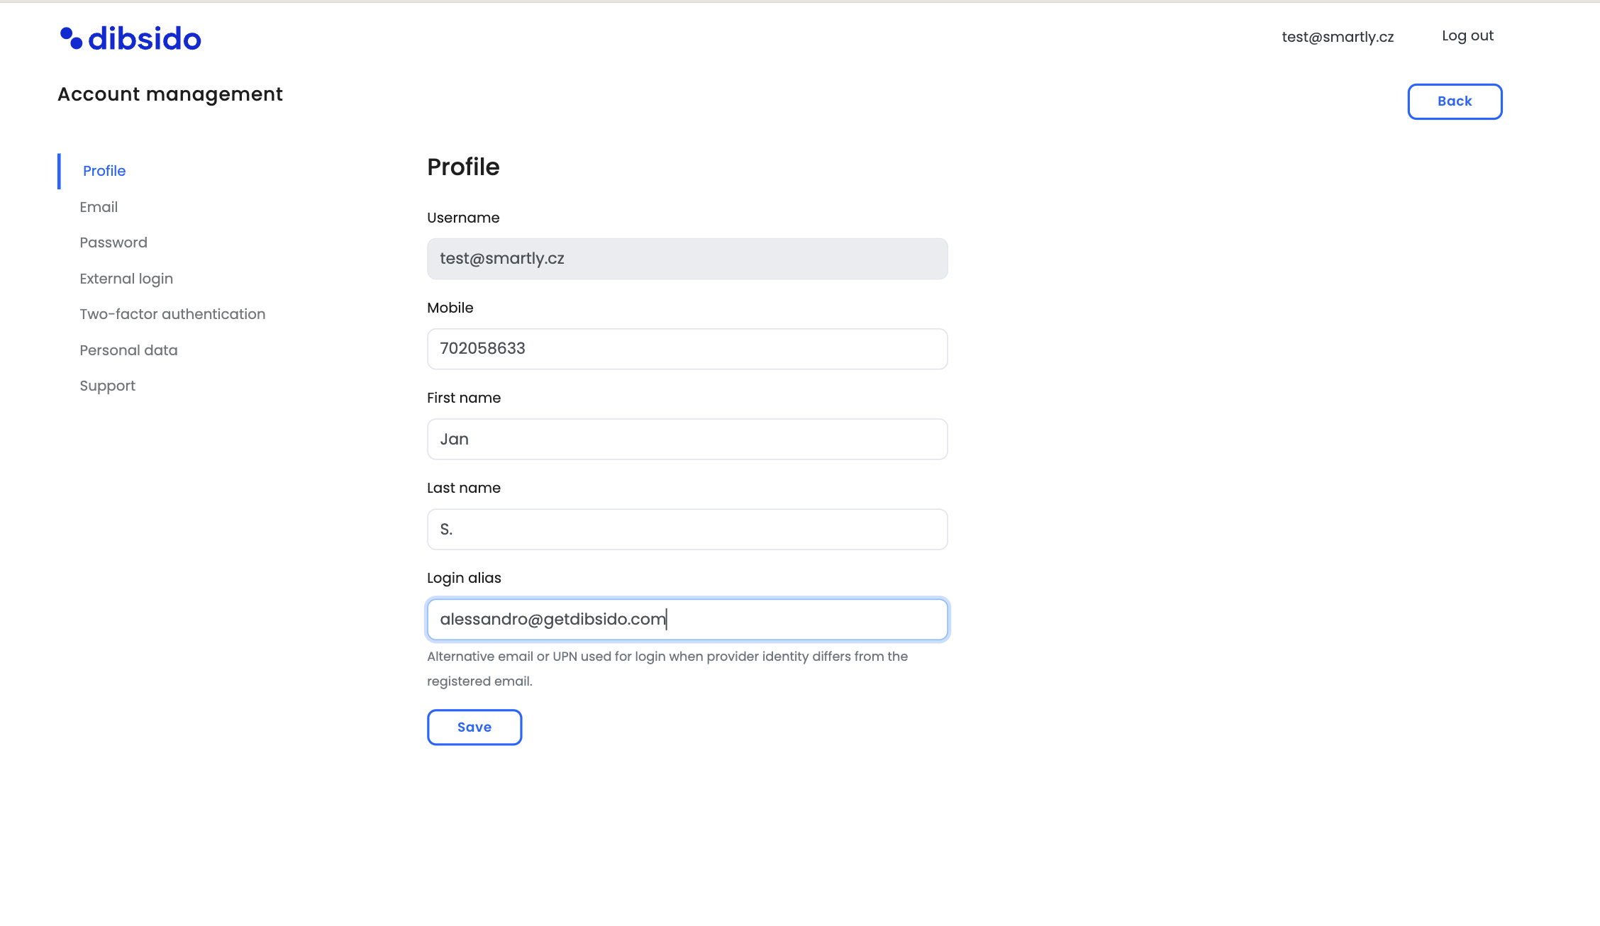Open the Support section
The image size is (1600, 926).
pyautogui.click(x=107, y=386)
